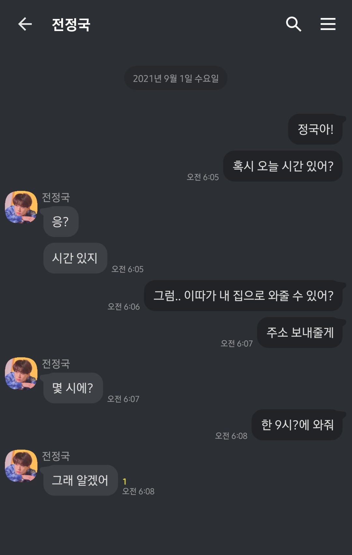
Task: Select the '한 9시?에 와줘' bubble
Action: pos(297,425)
